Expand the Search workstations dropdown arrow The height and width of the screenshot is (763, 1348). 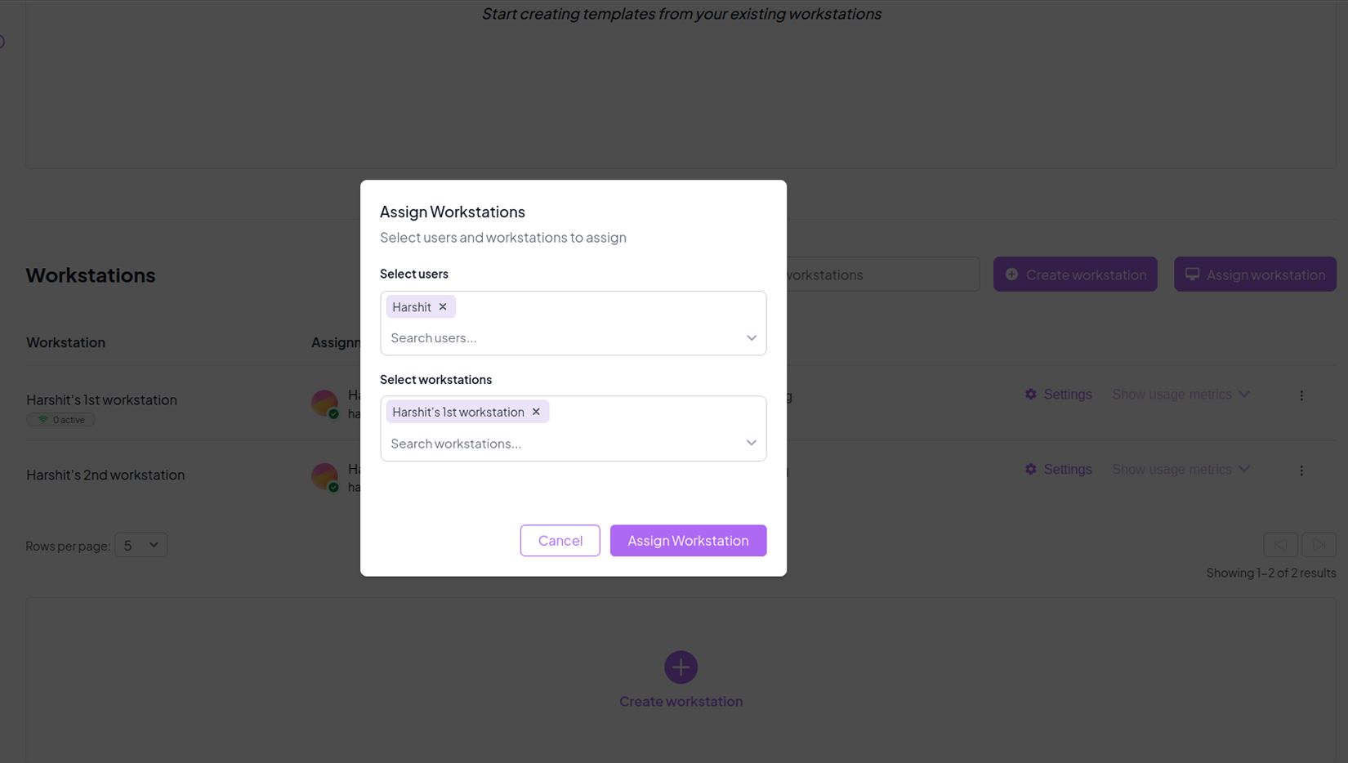pyautogui.click(x=751, y=443)
